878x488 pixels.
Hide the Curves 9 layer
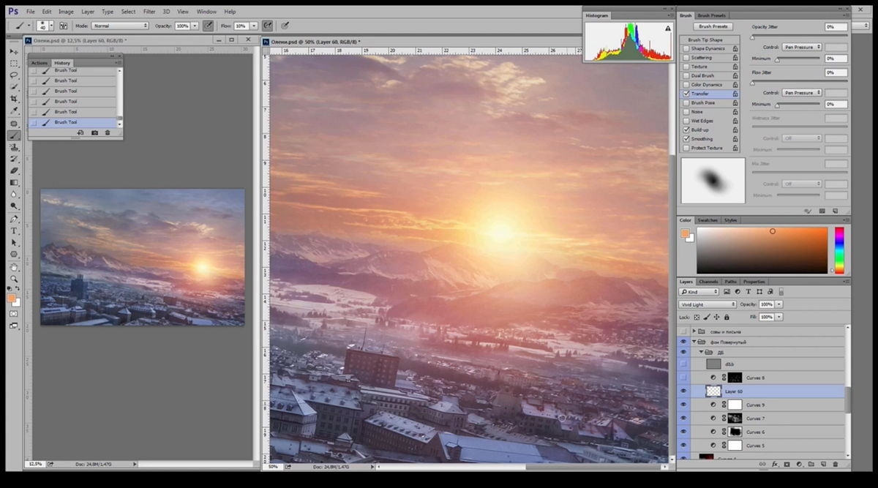click(x=684, y=405)
